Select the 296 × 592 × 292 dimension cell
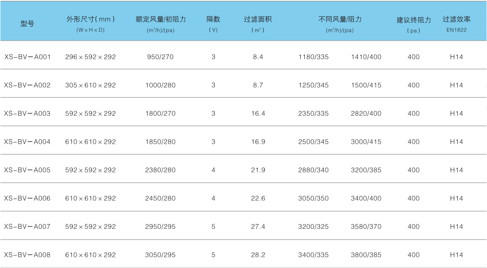The image size is (487, 268). (90, 57)
